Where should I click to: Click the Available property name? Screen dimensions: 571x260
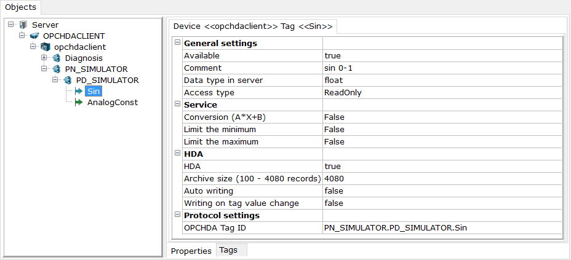point(202,56)
